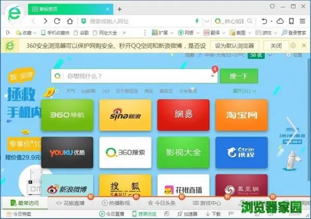The image size is (311, 219).
Task: Click 今日直播 in the status bar
Action: (x=111, y=214)
